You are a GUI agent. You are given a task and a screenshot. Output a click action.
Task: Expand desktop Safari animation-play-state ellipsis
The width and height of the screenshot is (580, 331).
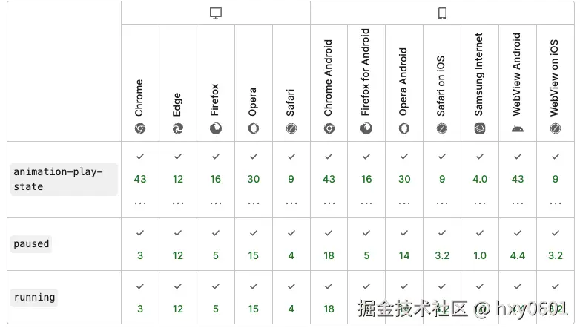pos(291,201)
